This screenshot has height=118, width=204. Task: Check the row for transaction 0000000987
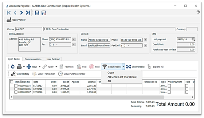(16, 92)
